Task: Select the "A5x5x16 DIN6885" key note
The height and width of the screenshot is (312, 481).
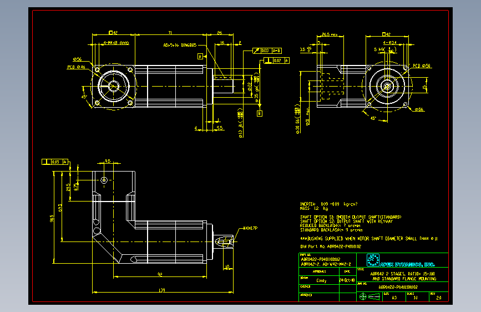Action: [180, 45]
